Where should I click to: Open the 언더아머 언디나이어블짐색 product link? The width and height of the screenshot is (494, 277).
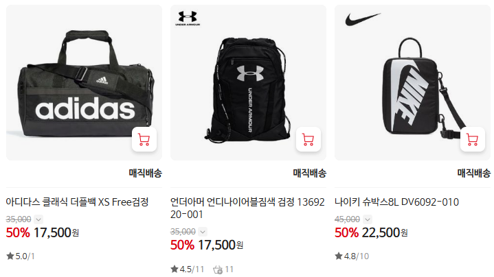(247, 208)
